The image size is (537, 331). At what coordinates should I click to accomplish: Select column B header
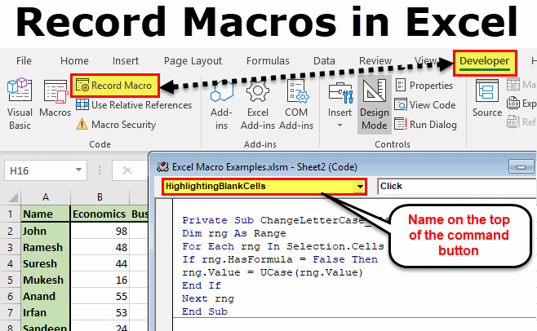(x=100, y=197)
